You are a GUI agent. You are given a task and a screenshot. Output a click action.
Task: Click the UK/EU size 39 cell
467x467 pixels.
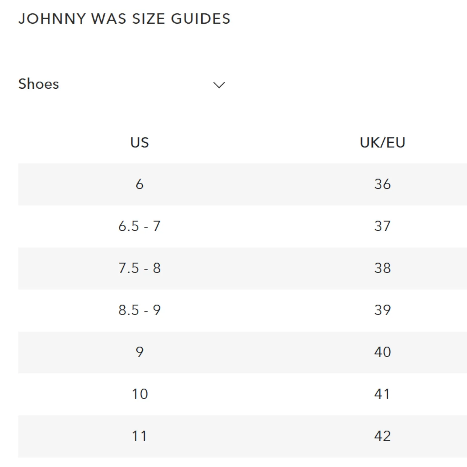click(383, 310)
